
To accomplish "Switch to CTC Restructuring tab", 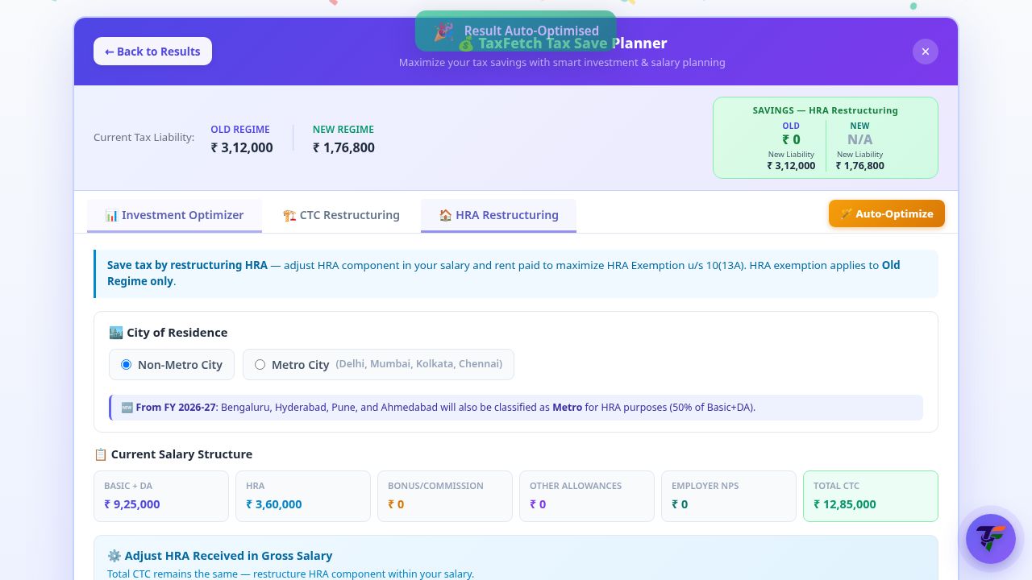I will 341,215.
